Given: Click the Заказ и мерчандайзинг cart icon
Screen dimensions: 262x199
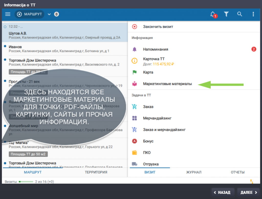Looking at the screenshot, I should (x=134, y=129).
